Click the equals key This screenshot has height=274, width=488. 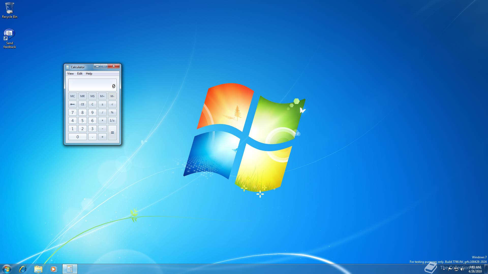pos(112,133)
